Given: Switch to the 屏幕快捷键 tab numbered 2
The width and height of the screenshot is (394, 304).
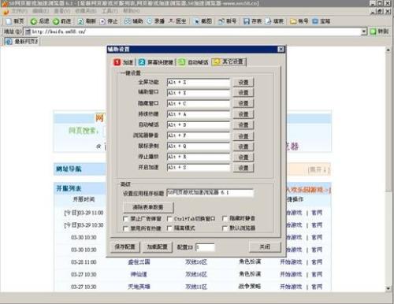Looking at the screenshot, I should (156, 62).
